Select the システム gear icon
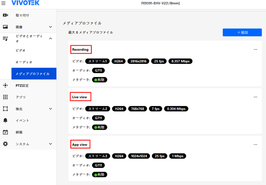This screenshot has width=266, height=185. pos(5,144)
